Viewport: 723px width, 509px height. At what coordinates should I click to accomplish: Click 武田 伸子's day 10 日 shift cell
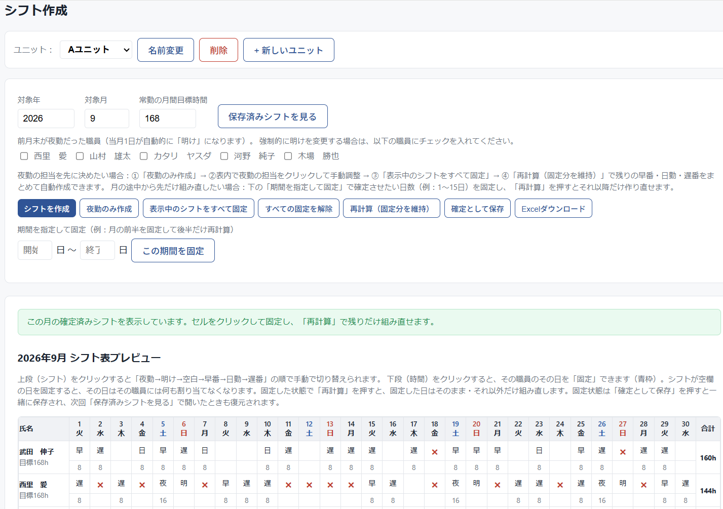click(x=268, y=451)
